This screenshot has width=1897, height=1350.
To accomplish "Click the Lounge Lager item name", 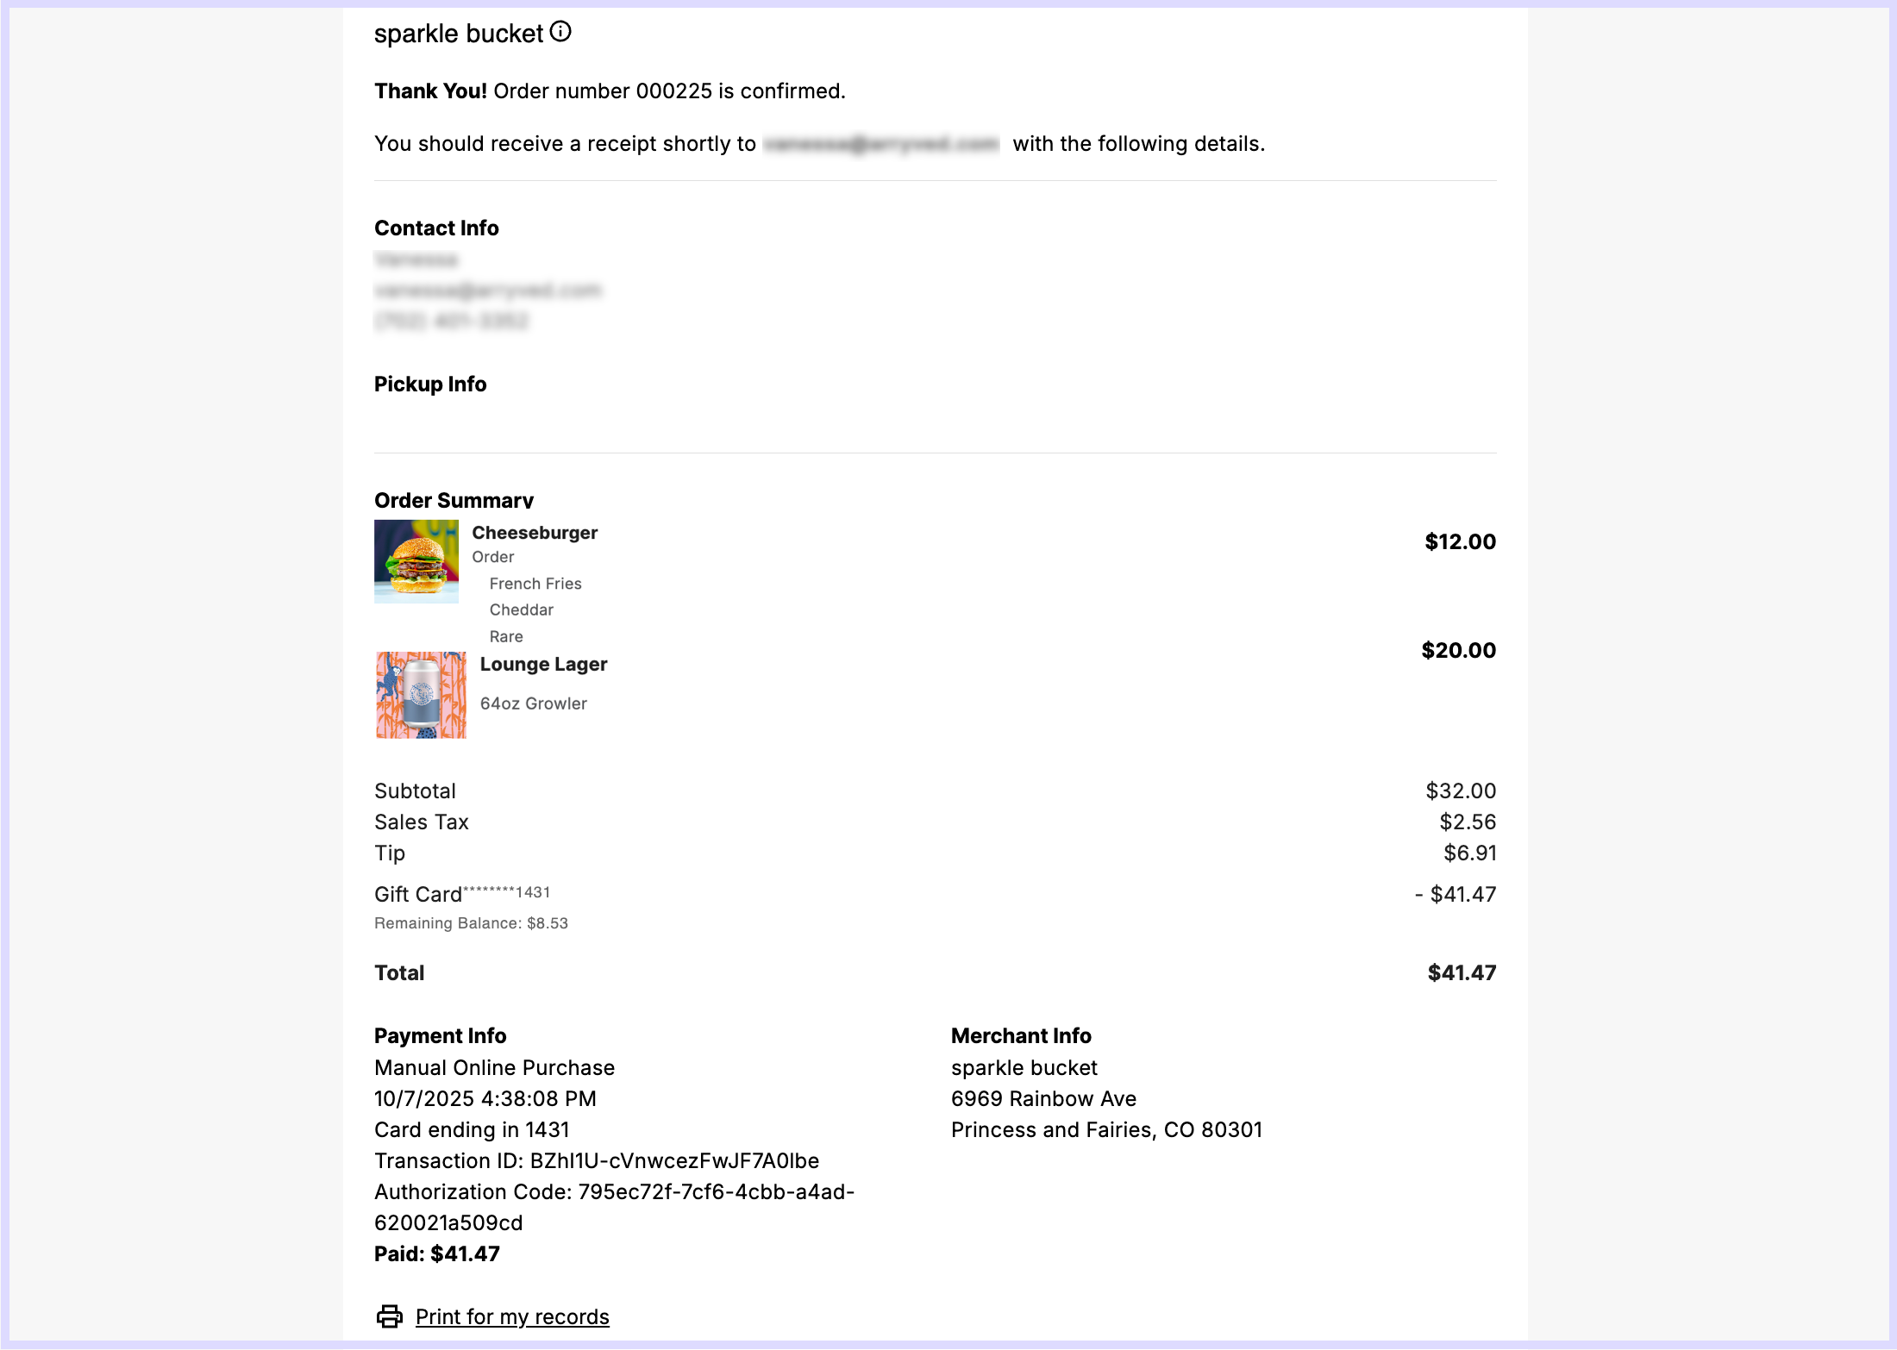I will (x=543, y=665).
